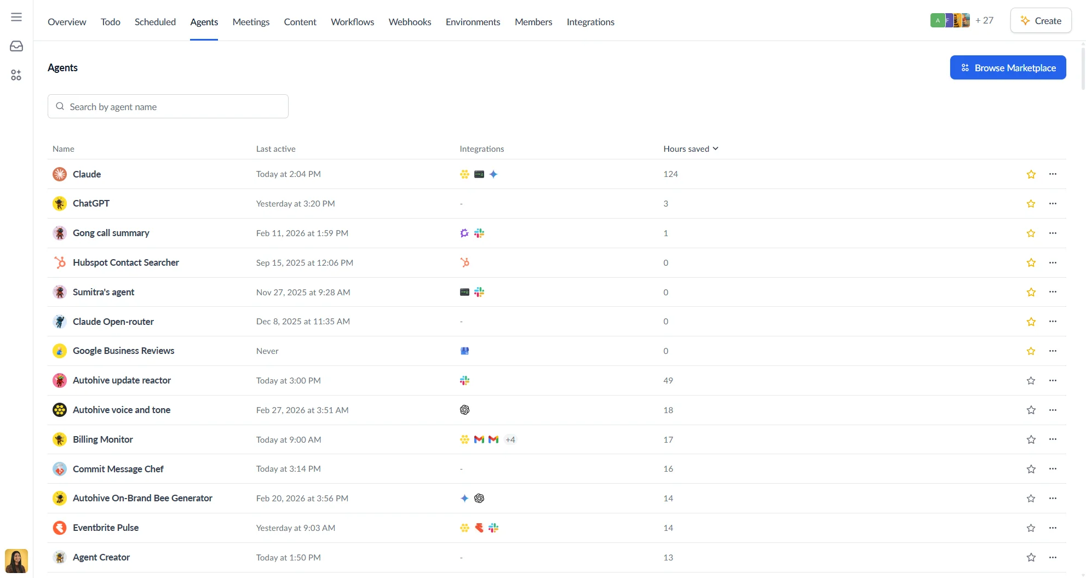The image size is (1086, 578).
Task: Switch to the Meetings tab
Action: 251,22
